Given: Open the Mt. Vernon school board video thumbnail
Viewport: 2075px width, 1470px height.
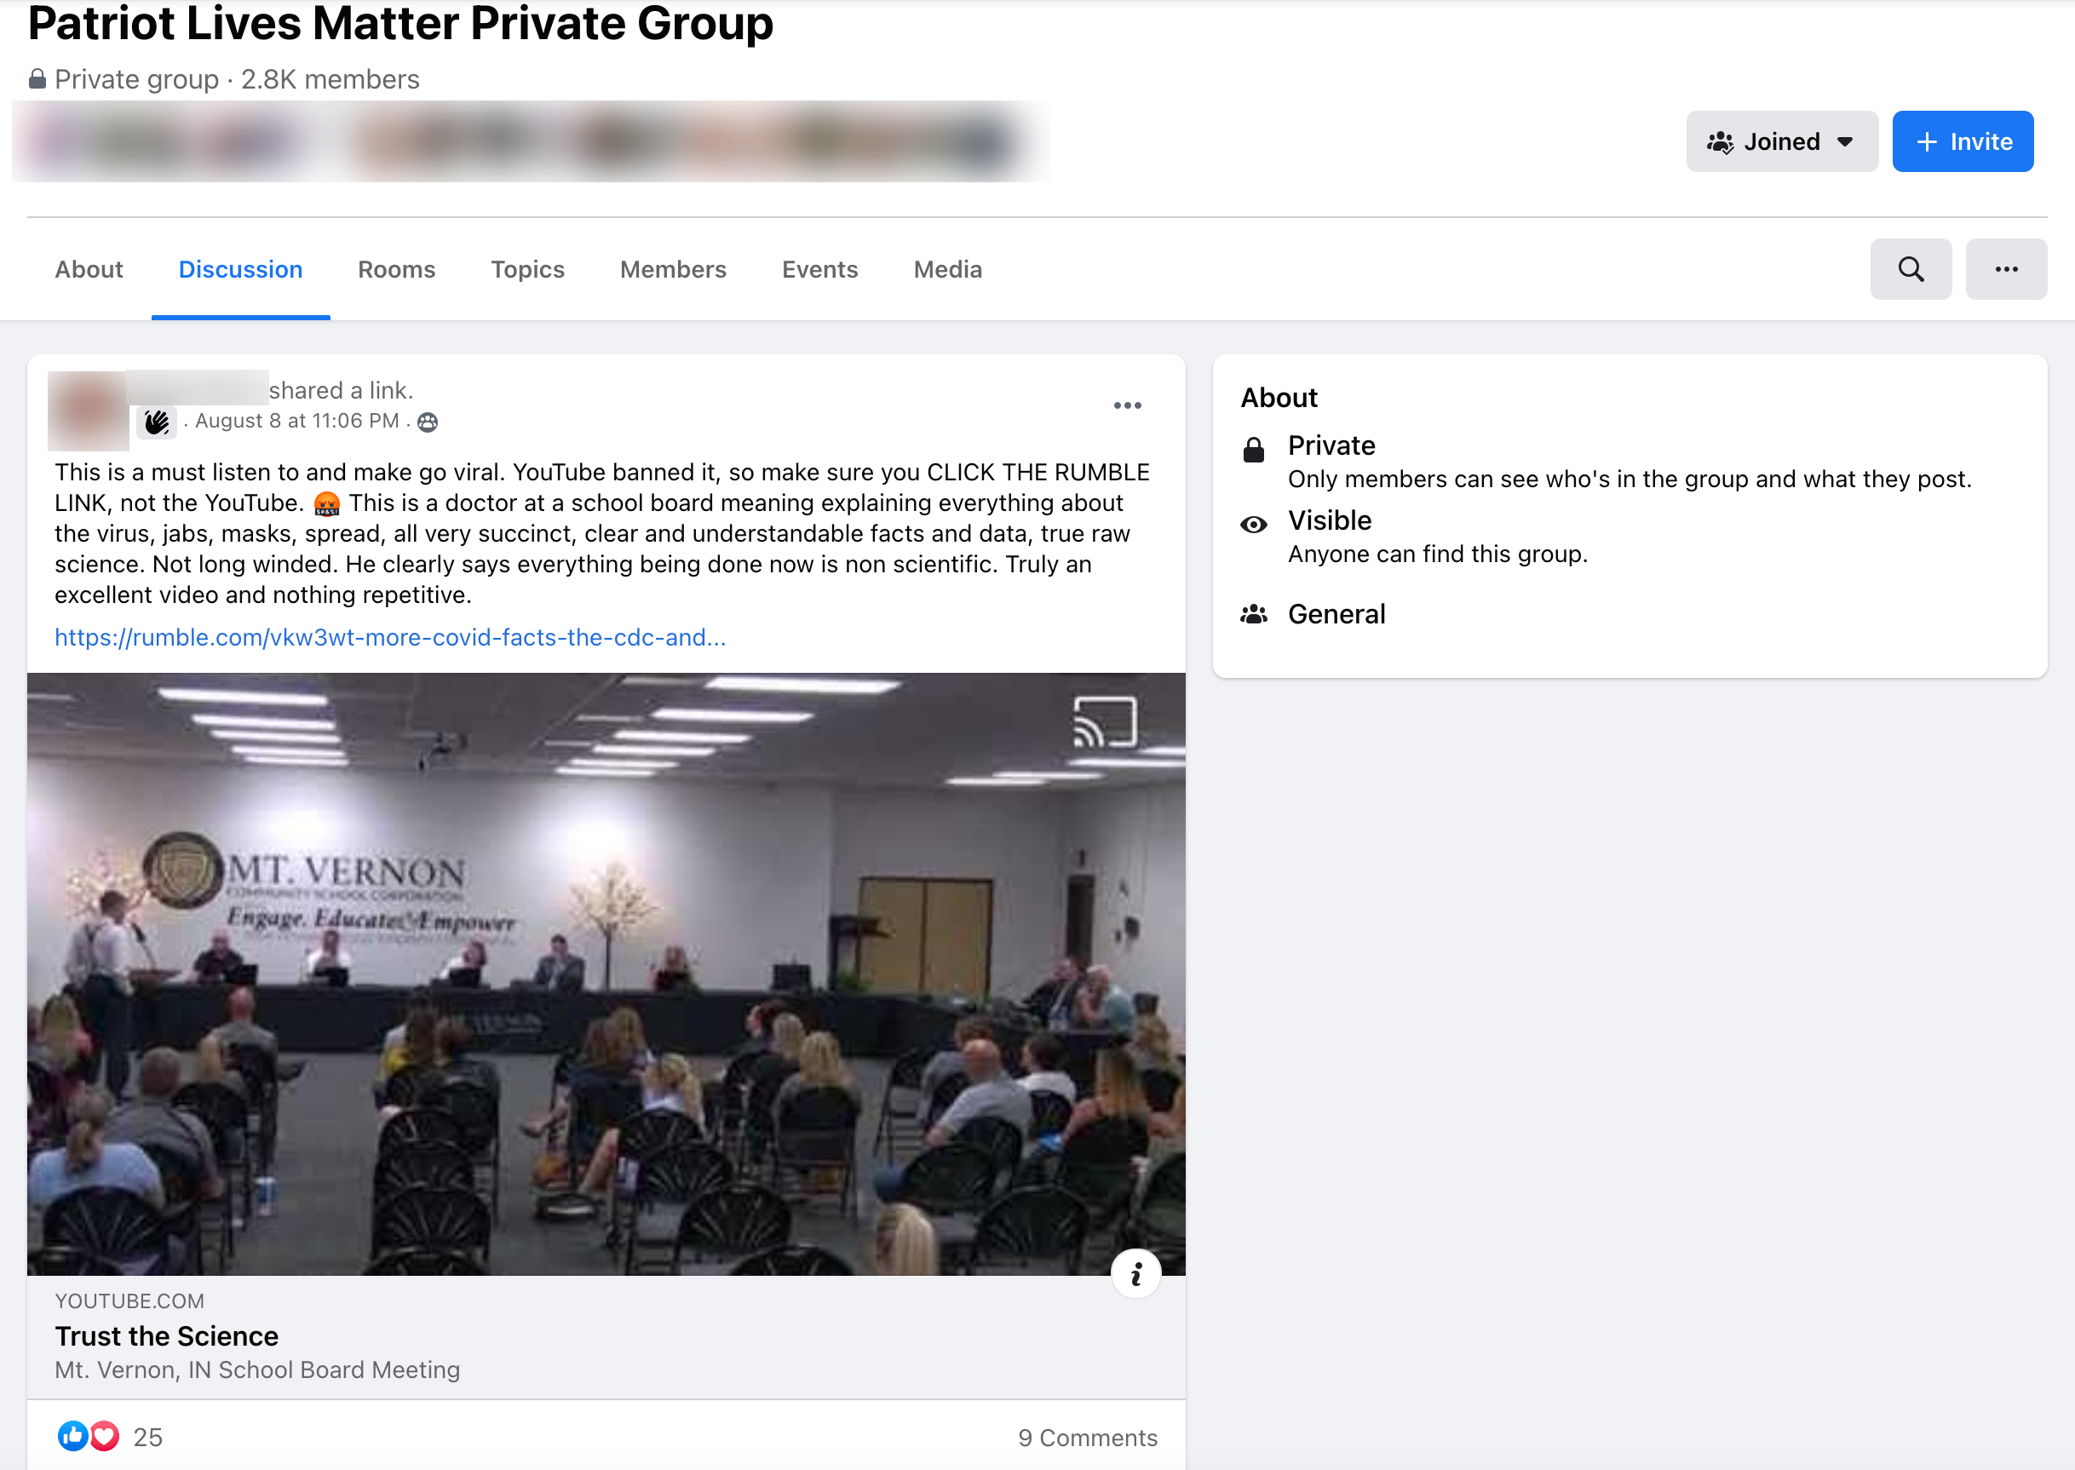Looking at the screenshot, I should click(x=606, y=974).
